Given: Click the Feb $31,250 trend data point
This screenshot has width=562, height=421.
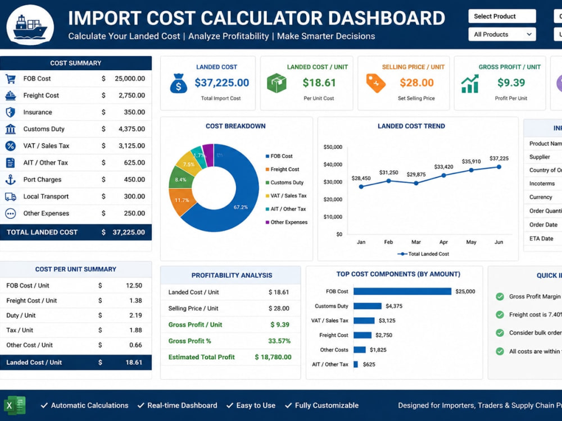Looking at the screenshot, I should 388,181.
